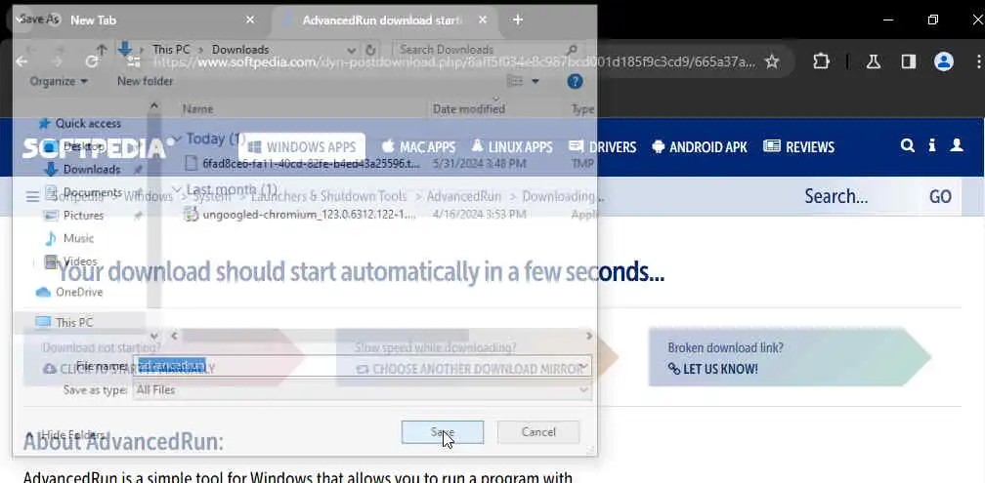This screenshot has width=985, height=483.
Task: Open the view options dropdown arrow in dialog
Action: [535, 81]
